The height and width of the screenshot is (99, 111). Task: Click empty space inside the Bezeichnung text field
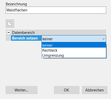[x=66, y=10]
